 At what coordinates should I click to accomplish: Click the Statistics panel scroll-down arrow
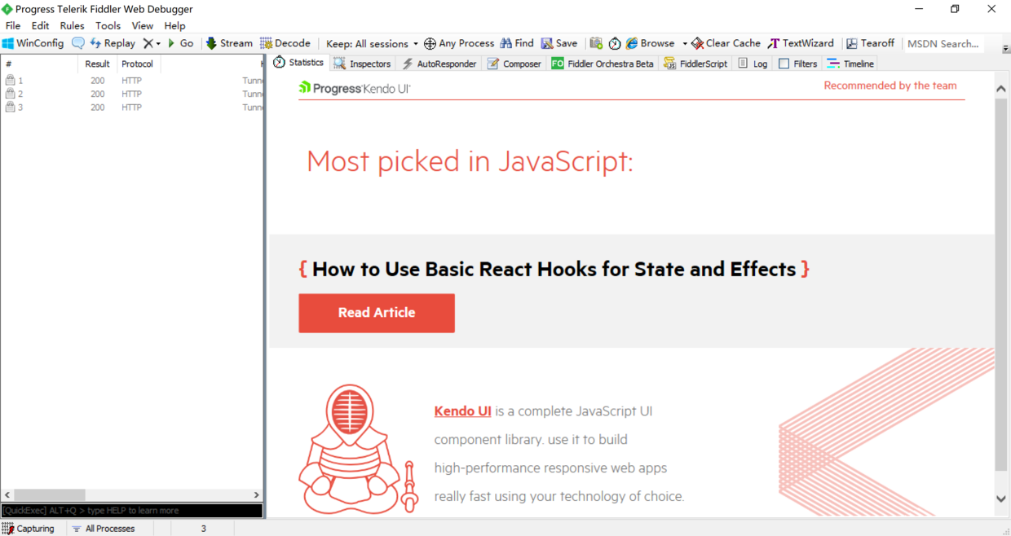click(x=1001, y=499)
